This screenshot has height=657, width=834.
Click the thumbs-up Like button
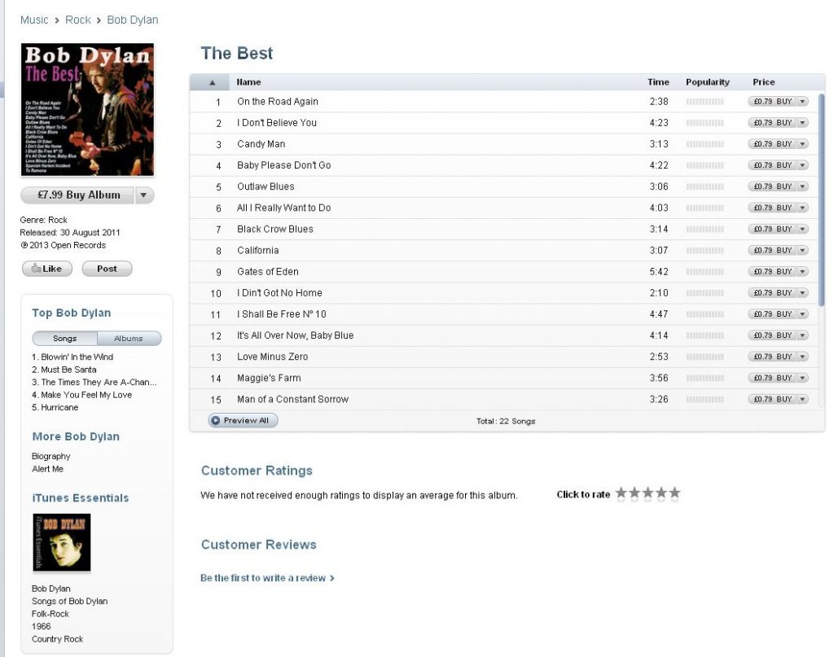(x=46, y=269)
